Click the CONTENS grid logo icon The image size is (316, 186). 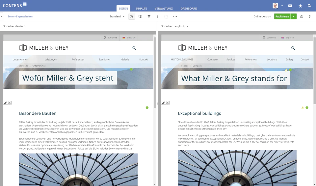[25, 4]
